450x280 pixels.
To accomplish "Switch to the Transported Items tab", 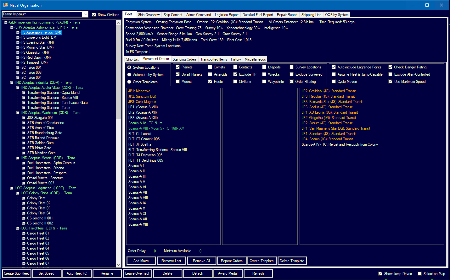I will [214, 59].
